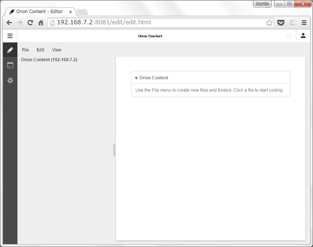
Task: Collapse the navigator pane with the splitter handle
Action: coord(114,150)
